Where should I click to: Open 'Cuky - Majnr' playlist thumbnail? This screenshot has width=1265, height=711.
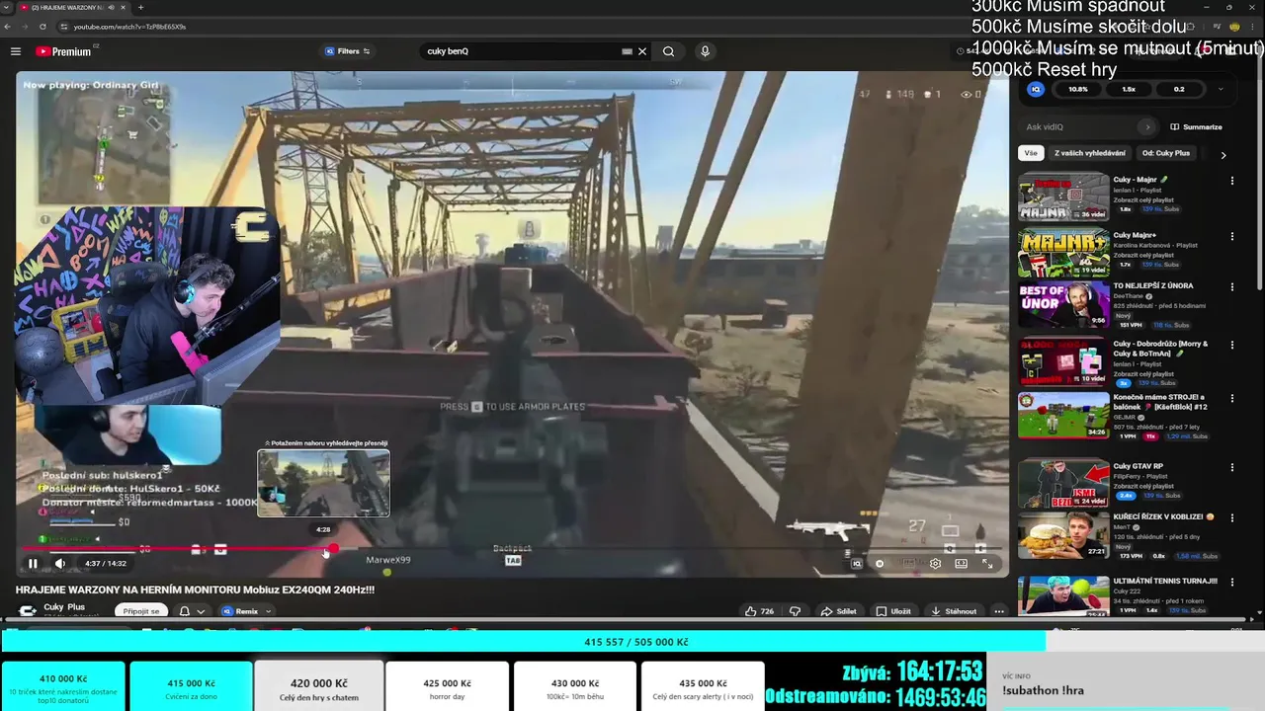tap(1063, 197)
